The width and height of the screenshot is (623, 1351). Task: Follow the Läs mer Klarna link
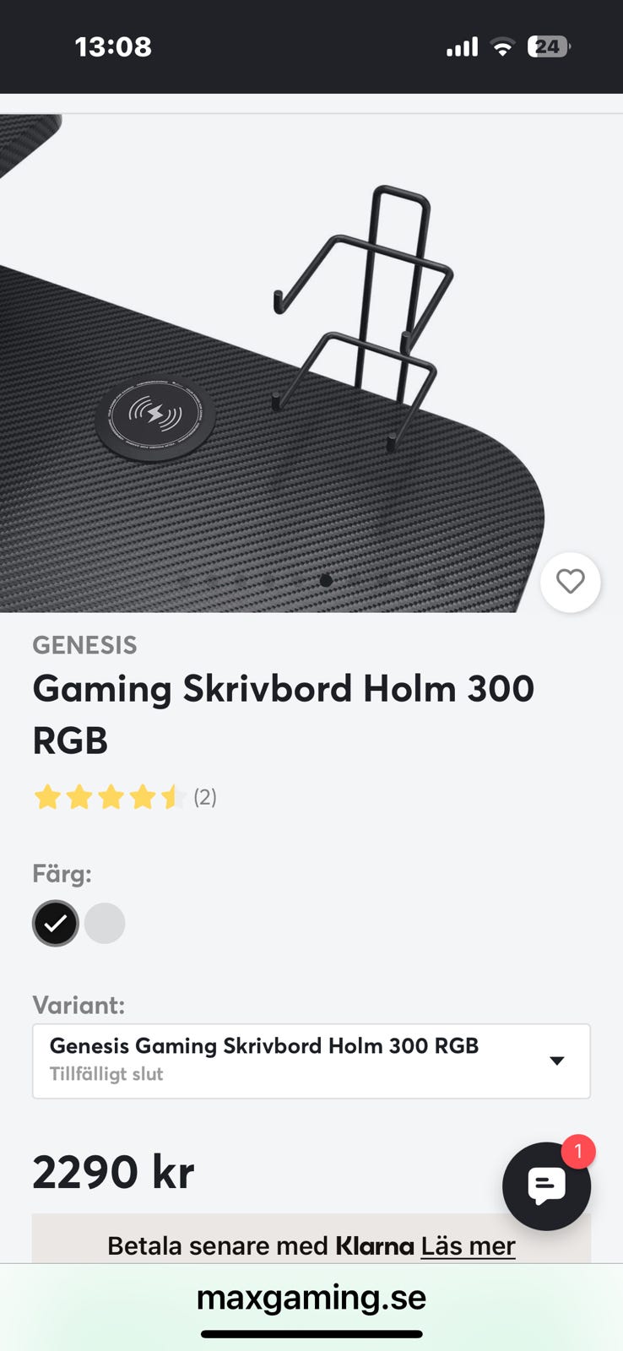pos(468,1245)
